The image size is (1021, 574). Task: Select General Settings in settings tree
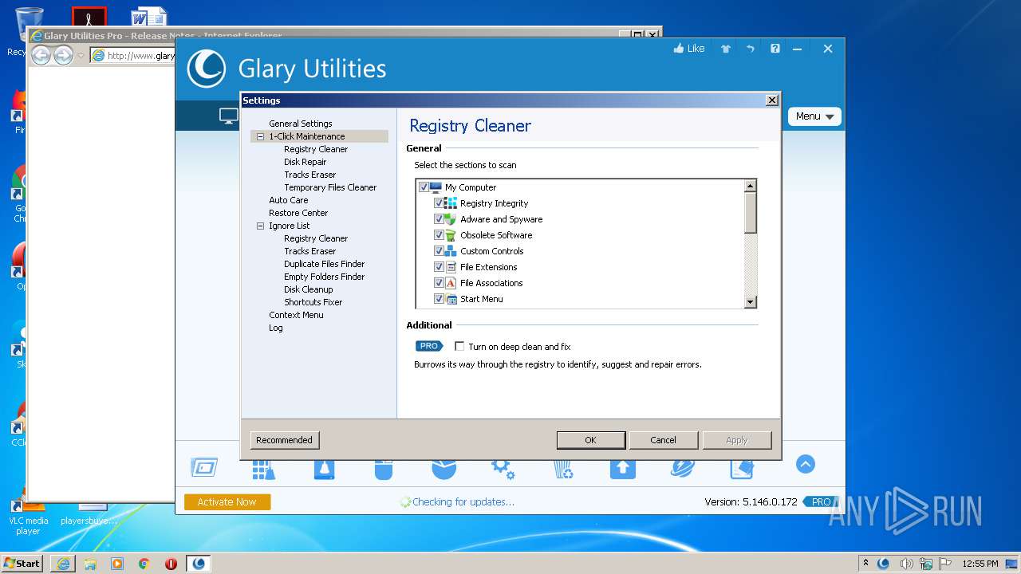tap(301, 124)
